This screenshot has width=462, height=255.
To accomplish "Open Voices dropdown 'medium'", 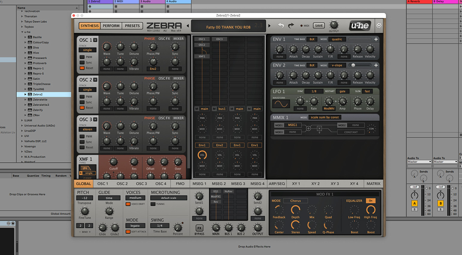I will (135, 198).
